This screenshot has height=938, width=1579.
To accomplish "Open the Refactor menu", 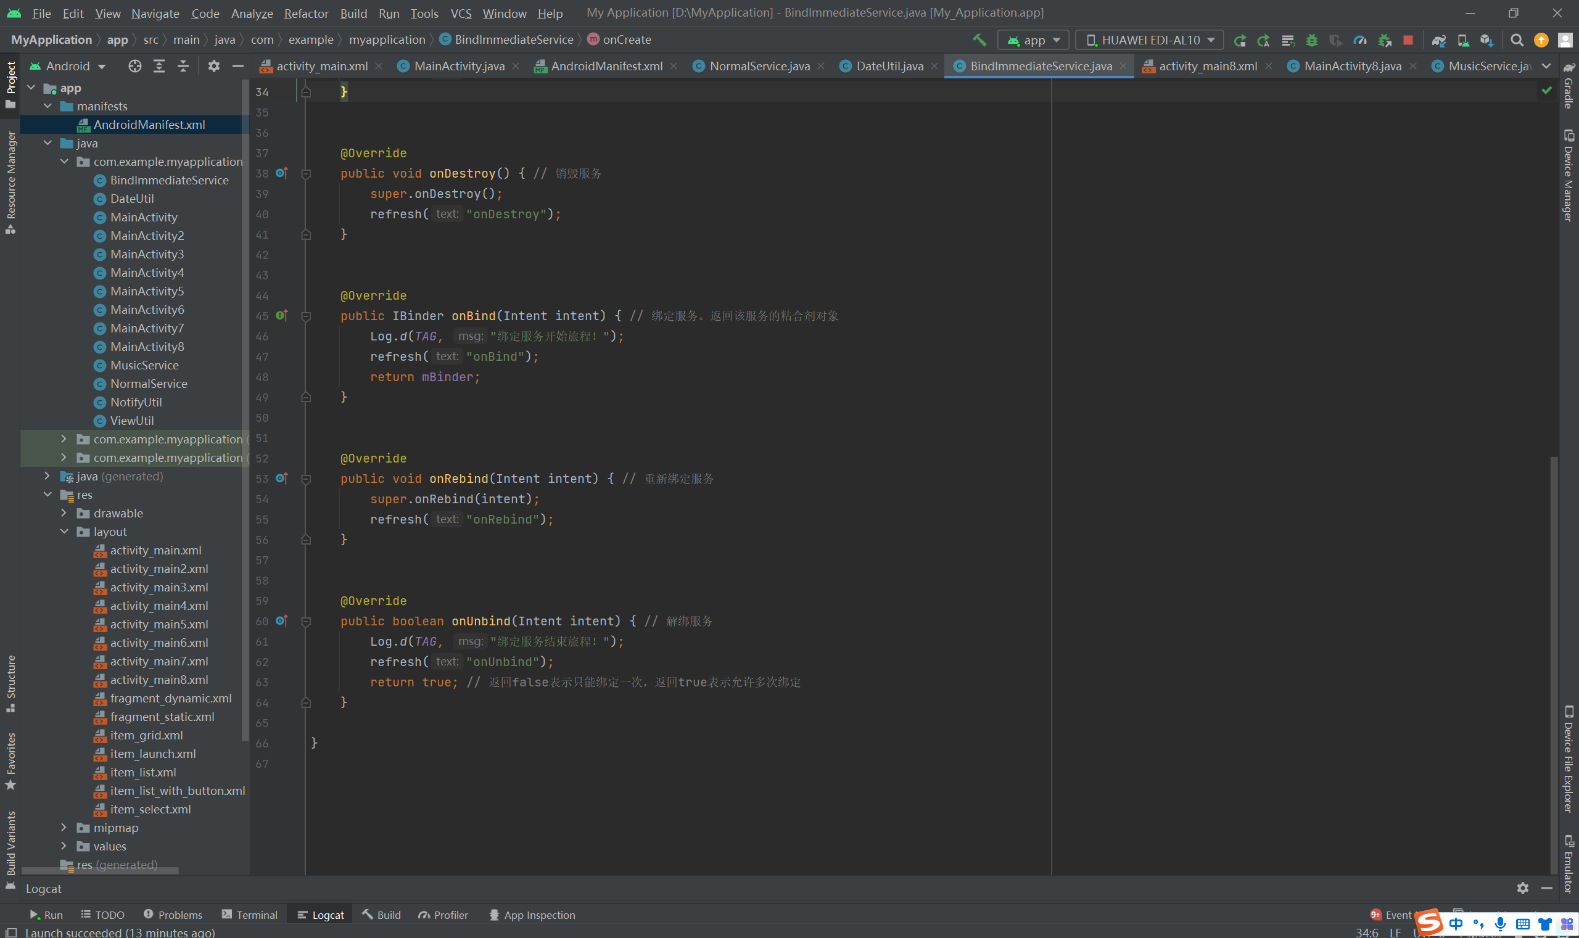I will point(306,14).
